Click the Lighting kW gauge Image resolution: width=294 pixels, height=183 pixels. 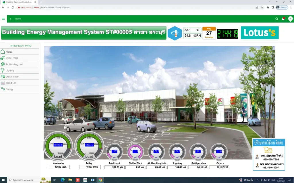(177, 152)
